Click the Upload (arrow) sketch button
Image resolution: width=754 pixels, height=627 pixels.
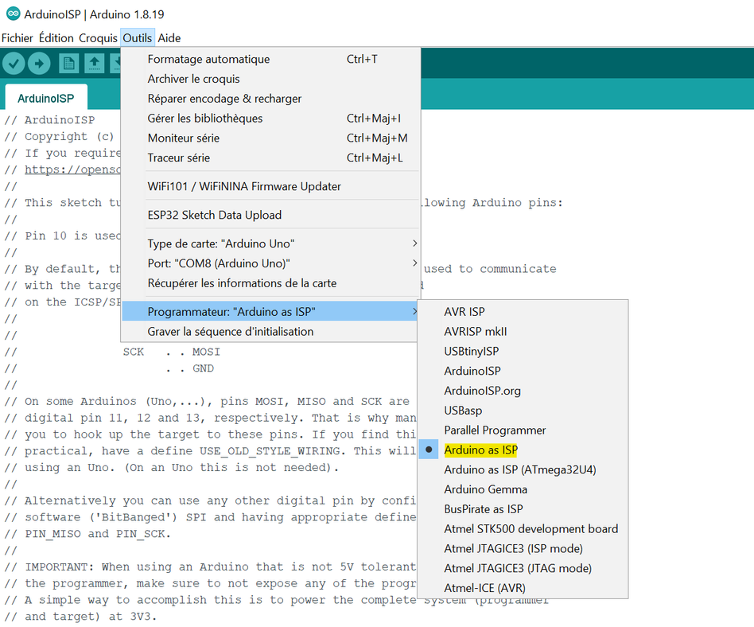click(x=39, y=62)
